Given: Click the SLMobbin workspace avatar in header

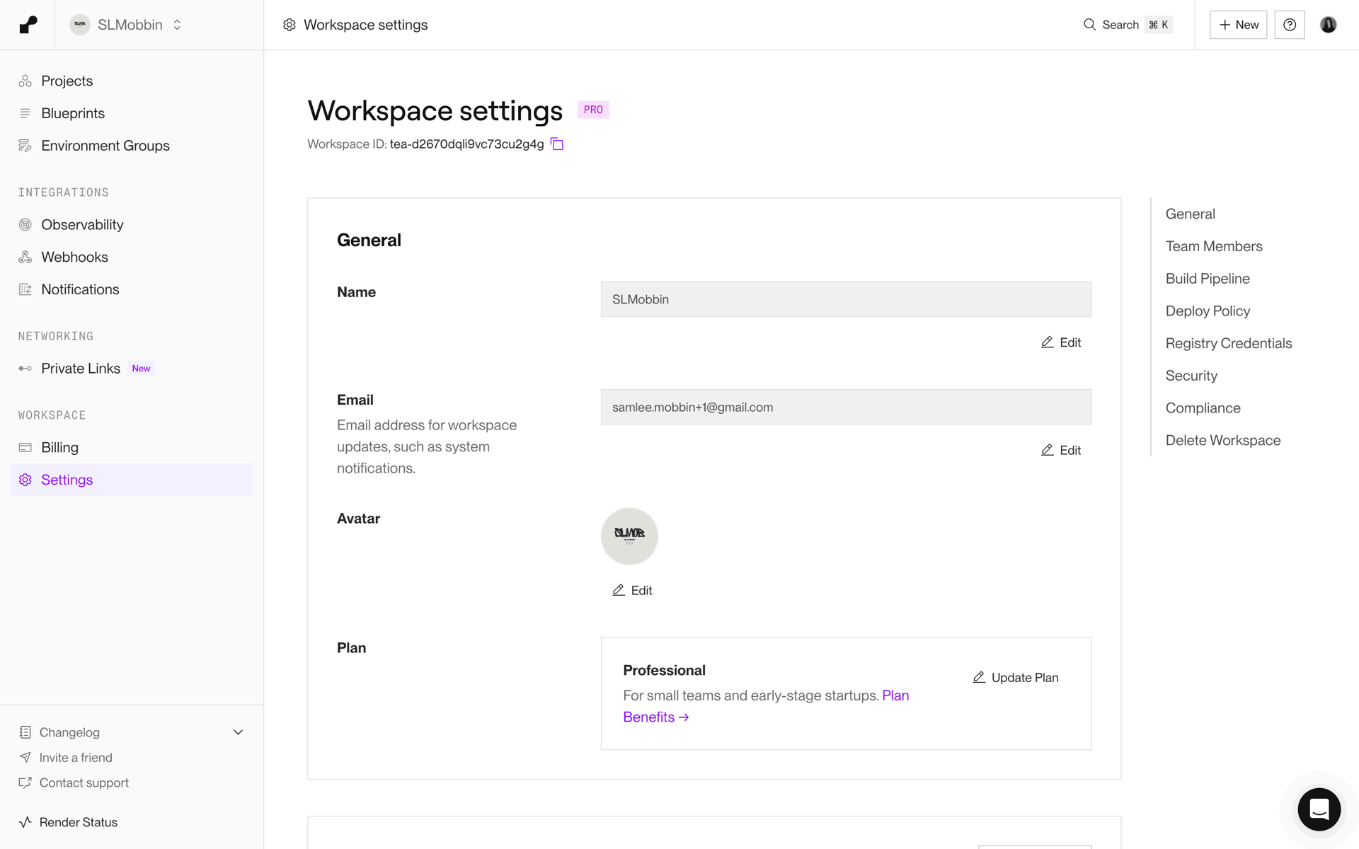Looking at the screenshot, I should click(80, 25).
